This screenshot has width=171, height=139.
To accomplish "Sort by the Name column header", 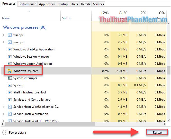I will [31, 16].
